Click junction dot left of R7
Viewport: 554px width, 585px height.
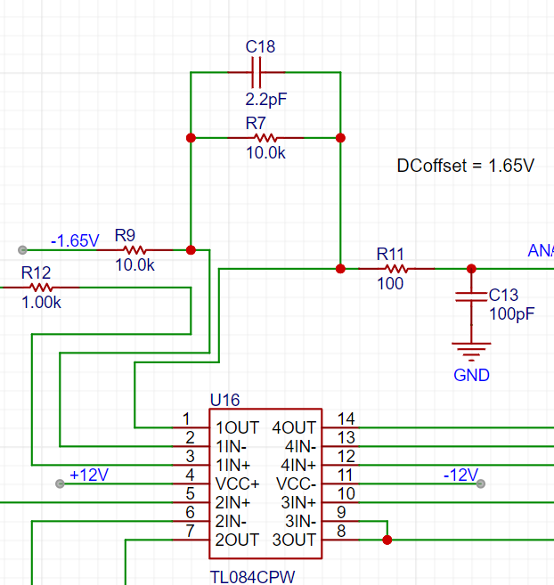pos(191,138)
